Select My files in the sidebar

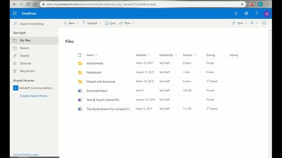coord(34,40)
